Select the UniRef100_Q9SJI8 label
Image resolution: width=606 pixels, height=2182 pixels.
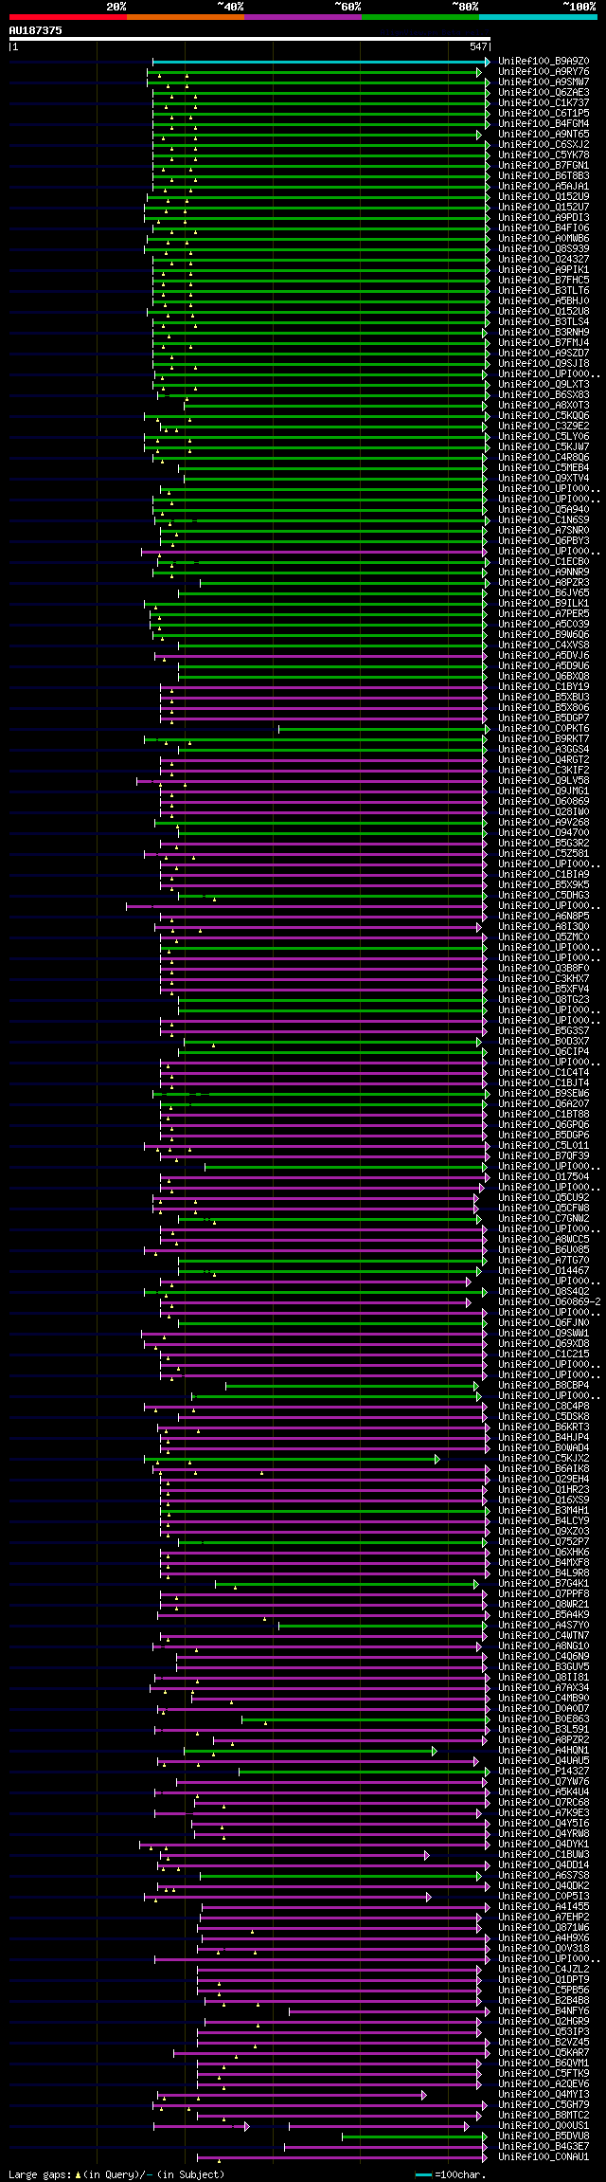pyautogui.click(x=544, y=364)
